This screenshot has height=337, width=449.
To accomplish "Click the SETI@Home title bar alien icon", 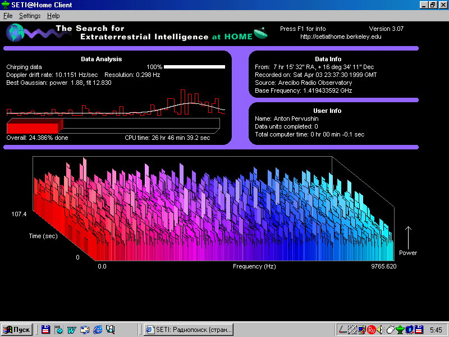I will 6,5.
